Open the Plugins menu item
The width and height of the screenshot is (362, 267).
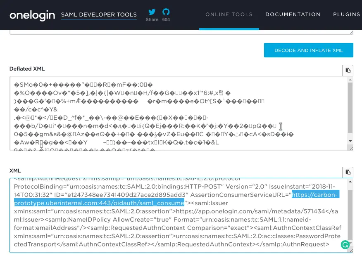346,14
